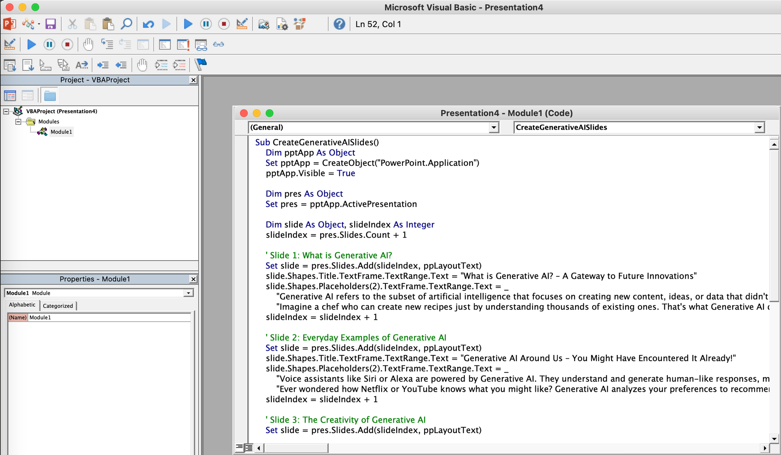Click the greyed Step Out icon

tap(143, 45)
